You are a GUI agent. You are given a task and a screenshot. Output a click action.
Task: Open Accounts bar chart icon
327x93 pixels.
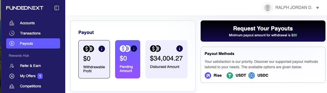pyautogui.click(x=12, y=23)
